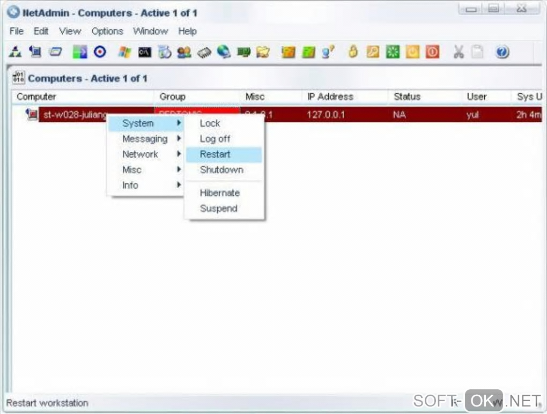Select the st-w028-juliang computer row name
This screenshot has width=547, height=414.
coord(75,115)
